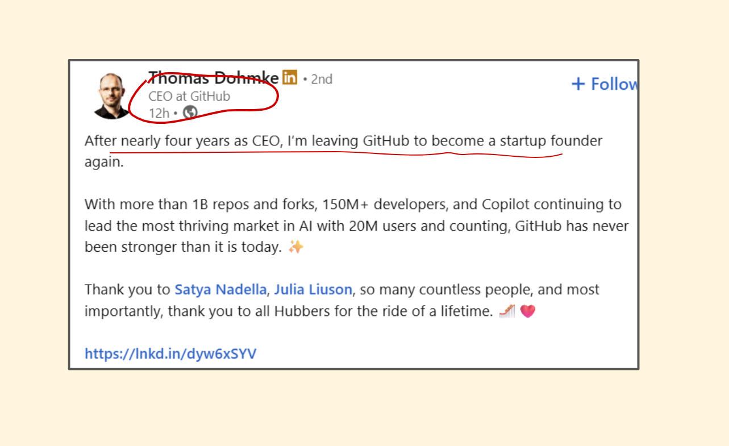Follow the lnkd.in/dyw6xSYV link
The image size is (729, 446).
pyautogui.click(x=170, y=354)
